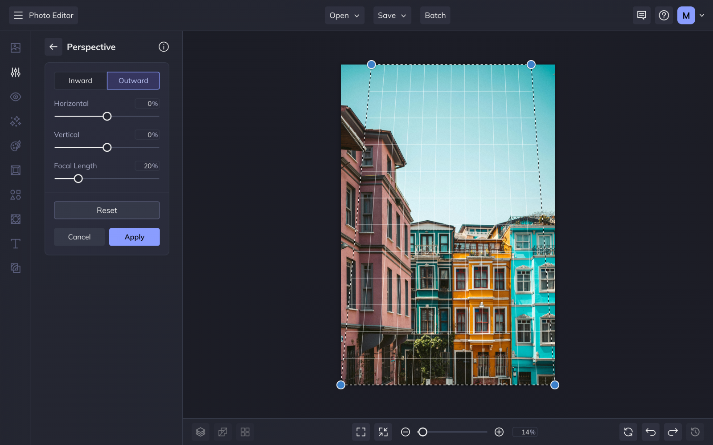Expand the Open dropdown
The image size is (713, 445).
coord(344,15)
